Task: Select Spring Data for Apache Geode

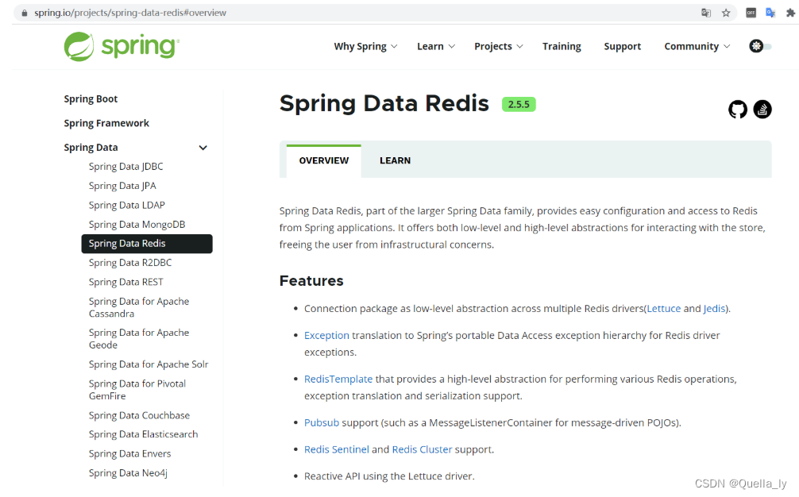Action: click(139, 339)
